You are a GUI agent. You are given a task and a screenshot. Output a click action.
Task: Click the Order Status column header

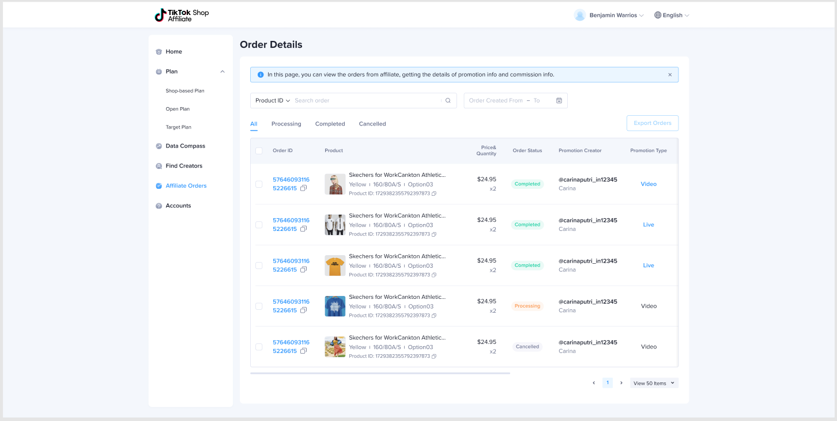point(527,151)
